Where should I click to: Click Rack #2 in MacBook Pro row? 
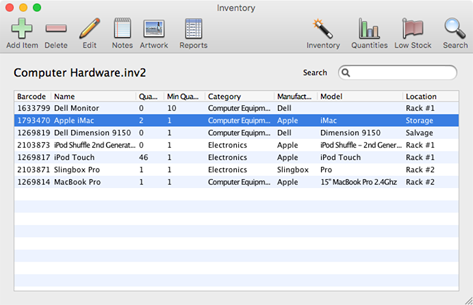pyautogui.click(x=420, y=183)
